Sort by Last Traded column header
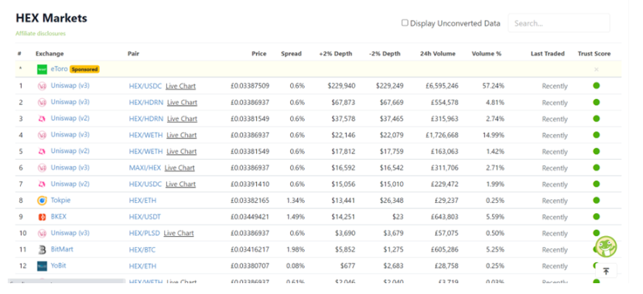This screenshot has width=643, height=294. coord(548,53)
